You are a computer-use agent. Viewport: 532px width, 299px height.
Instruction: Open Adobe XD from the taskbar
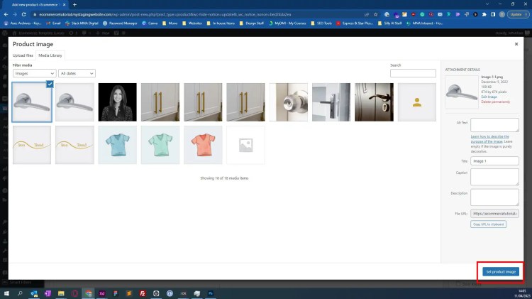pyautogui.click(x=101, y=293)
